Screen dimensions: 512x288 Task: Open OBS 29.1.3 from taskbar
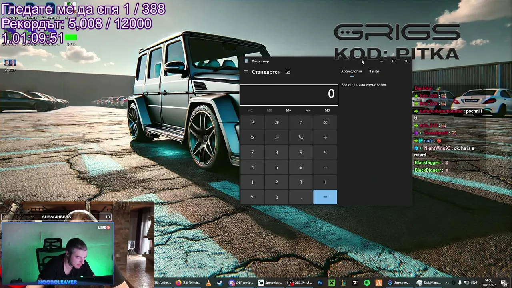coord(300,283)
